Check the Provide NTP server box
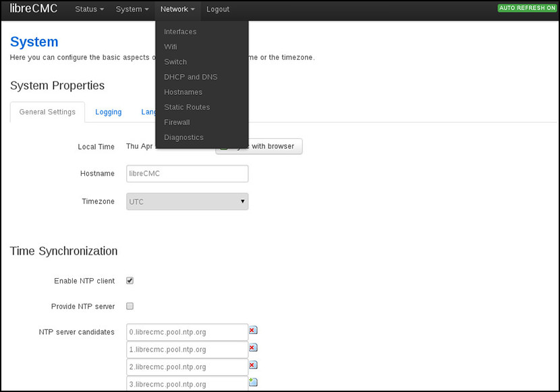The image size is (560, 392). pos(130,306)
